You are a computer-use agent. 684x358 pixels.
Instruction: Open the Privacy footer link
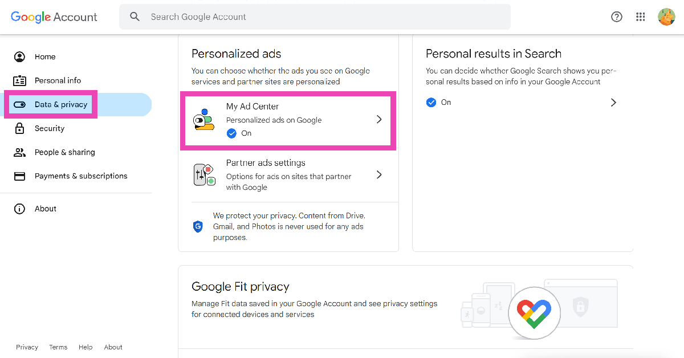tap(27, 347)
